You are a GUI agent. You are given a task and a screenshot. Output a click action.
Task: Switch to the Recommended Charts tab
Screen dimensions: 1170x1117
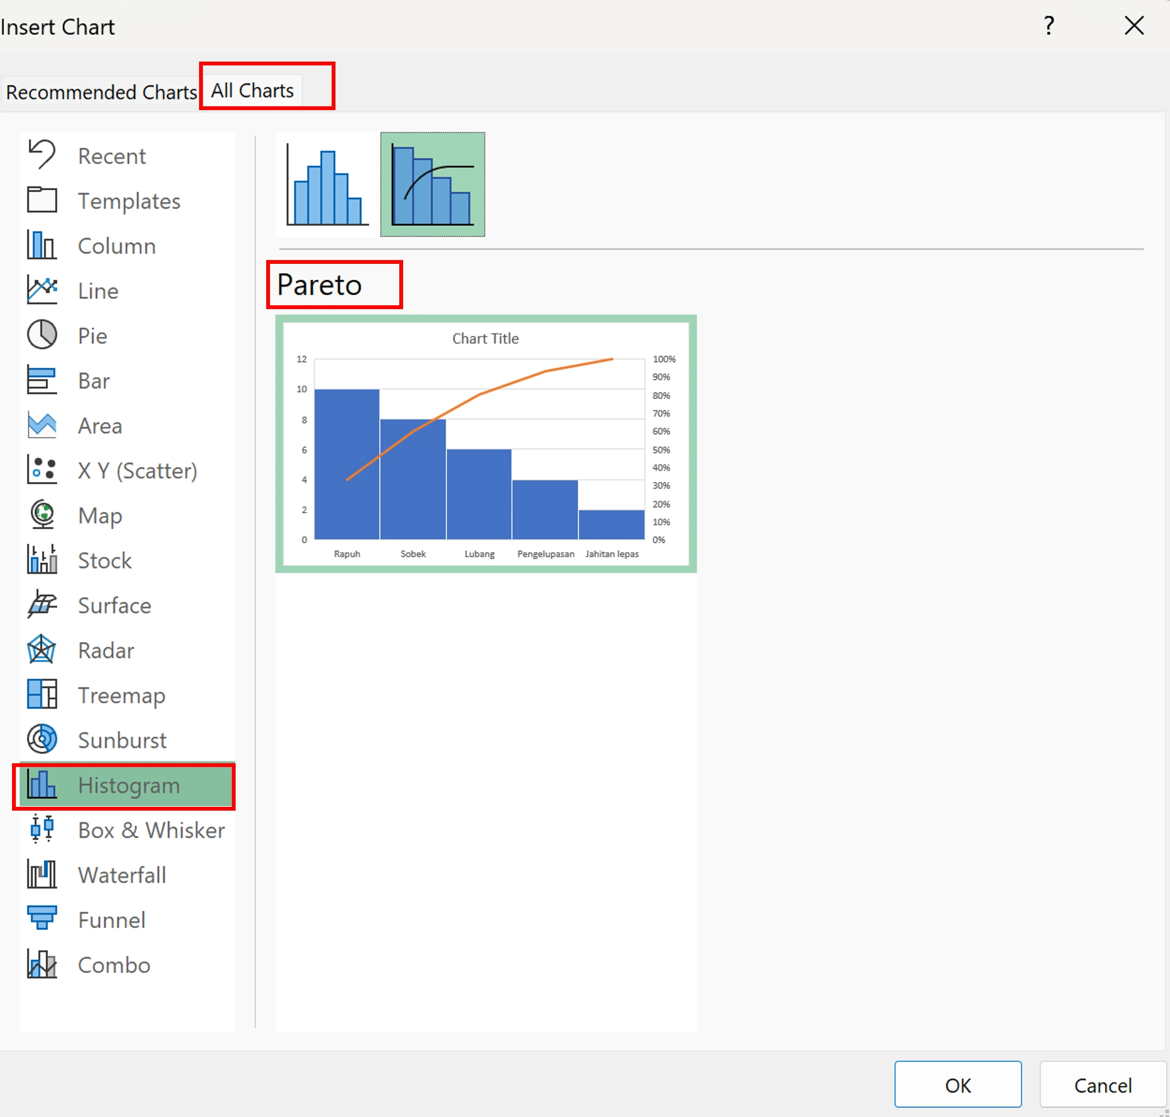click(101, 92)
